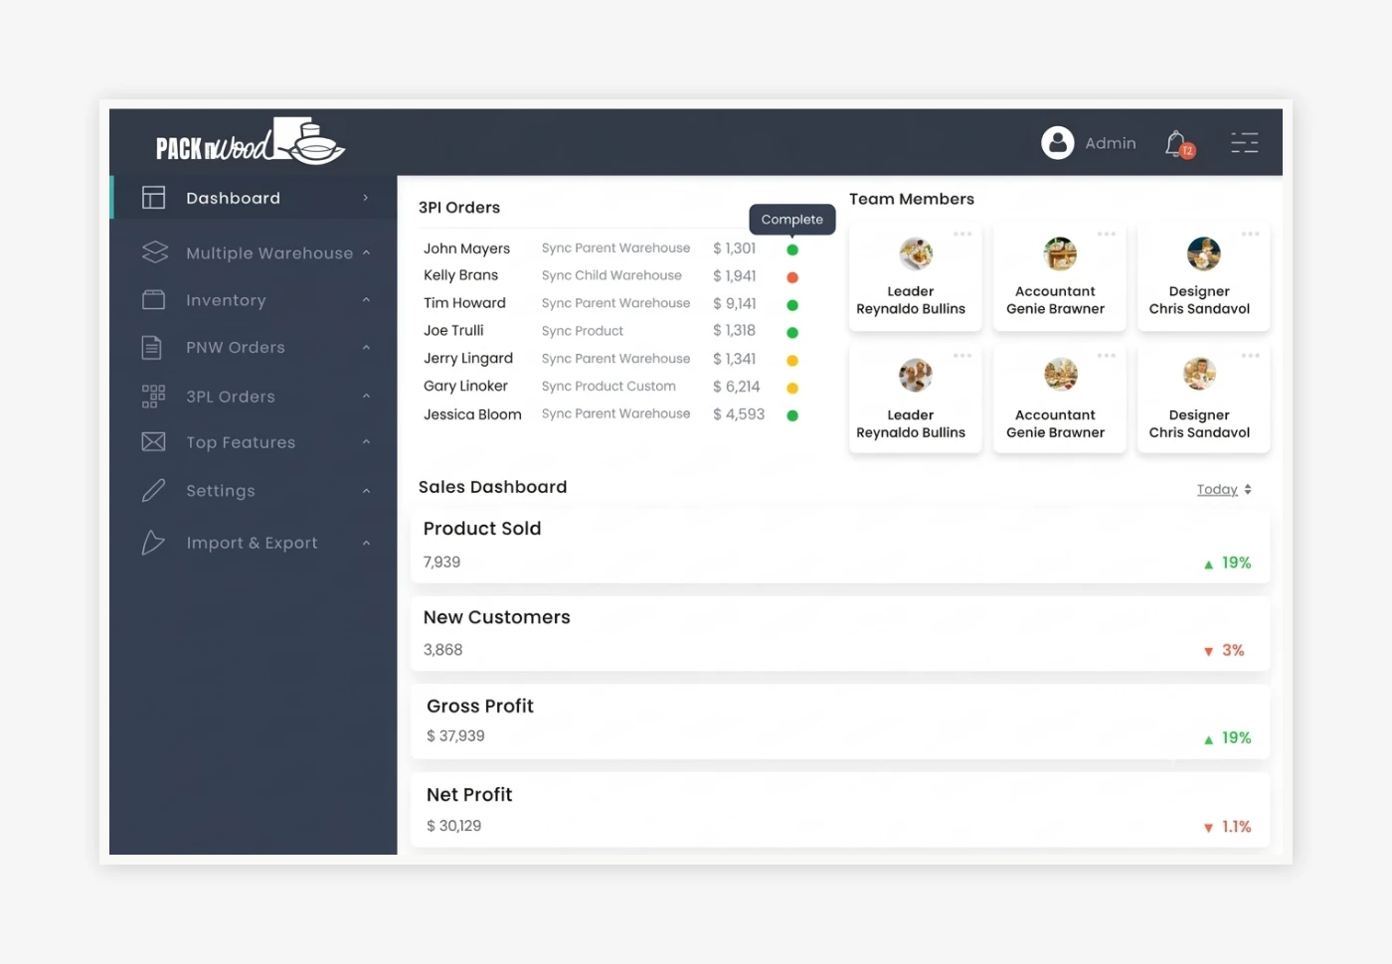This screenshot has width=1392, height=964.
Task: Expand the Inventory chevron
Action: point(366,299)
